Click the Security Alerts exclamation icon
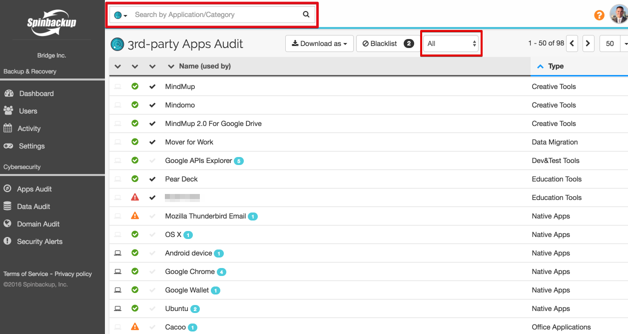628x334 pixels. (7, 241)
